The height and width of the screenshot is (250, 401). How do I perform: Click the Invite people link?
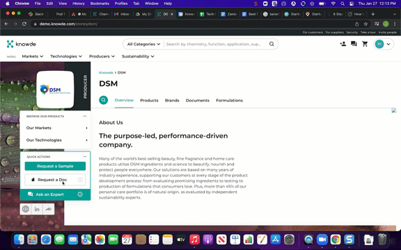(x=388, y=33)
